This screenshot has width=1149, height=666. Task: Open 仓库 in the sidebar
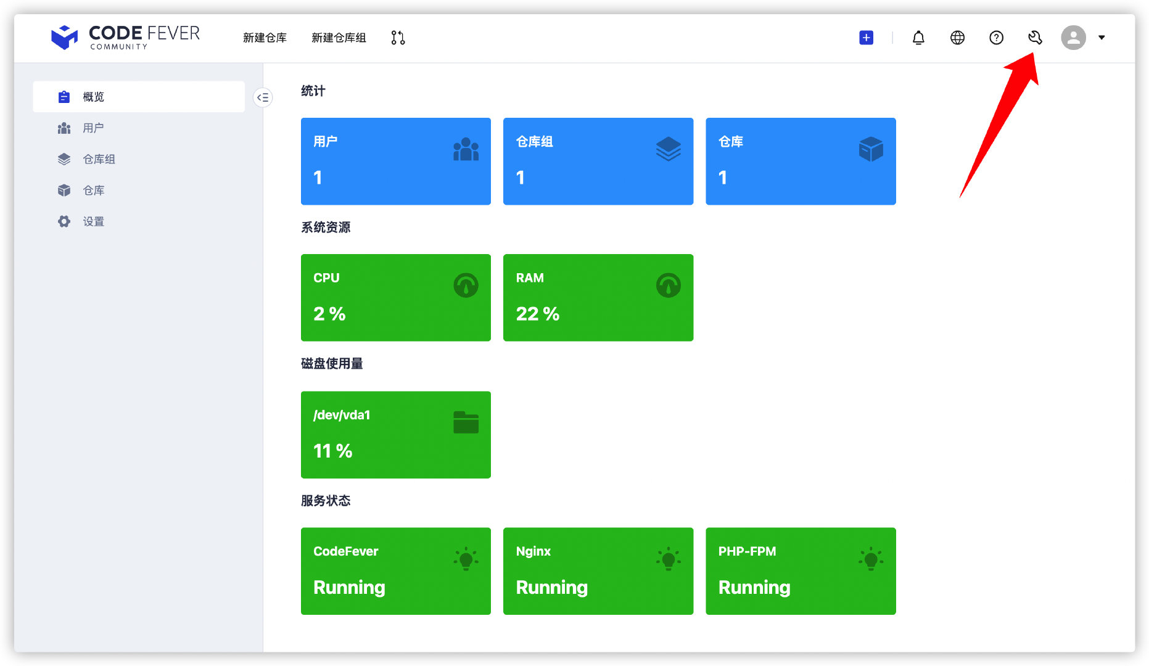(x=139, y=191)
